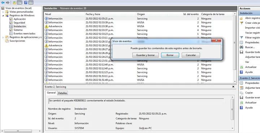This screenshot has width=260, height=133.
Task: Click the back arrow toolbar icon
Action: tap(3, 3)
